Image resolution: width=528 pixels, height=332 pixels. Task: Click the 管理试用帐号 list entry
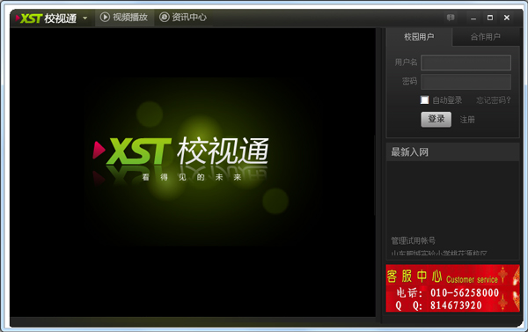[x=414, y=240]
